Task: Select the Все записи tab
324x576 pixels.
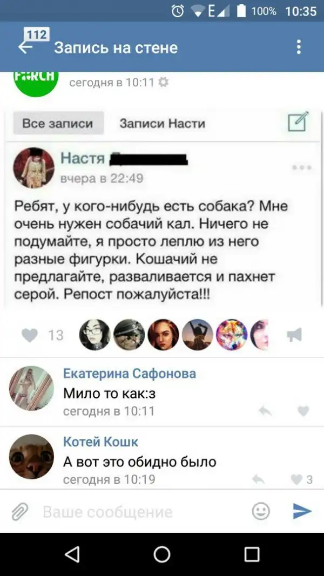Action: 58,123
